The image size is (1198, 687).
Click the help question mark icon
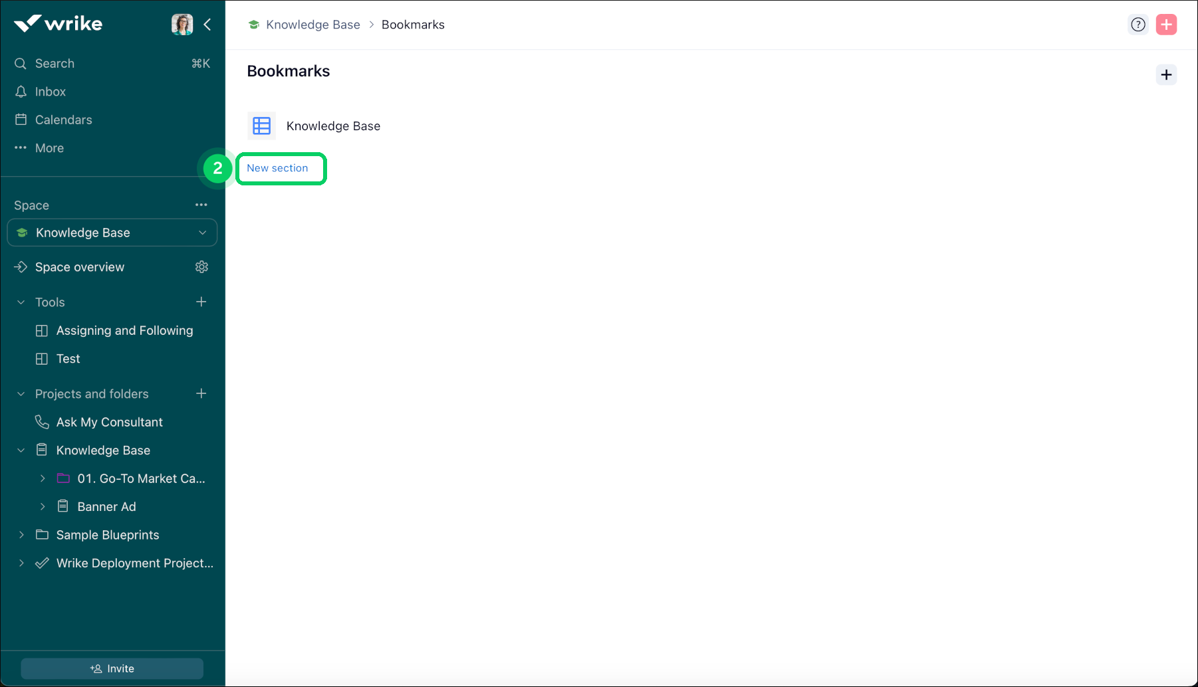tap(1138, 24)
